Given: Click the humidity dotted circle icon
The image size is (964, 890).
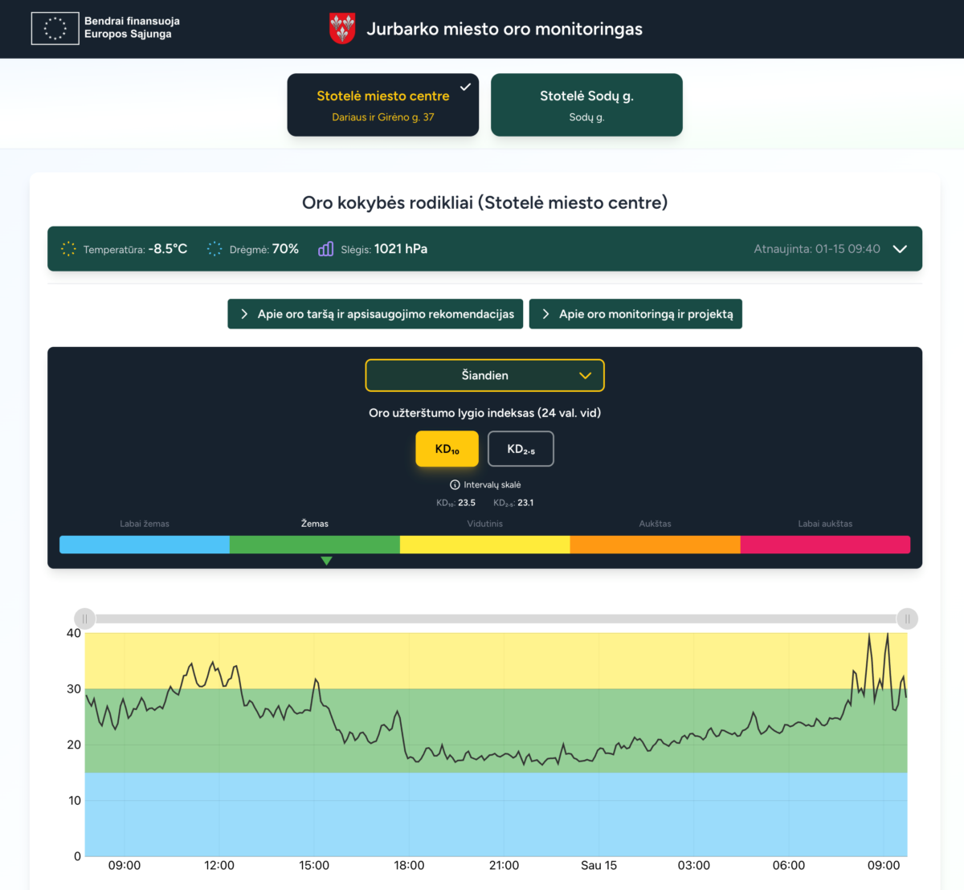Looking at the screenshot, I should (214, 249).
